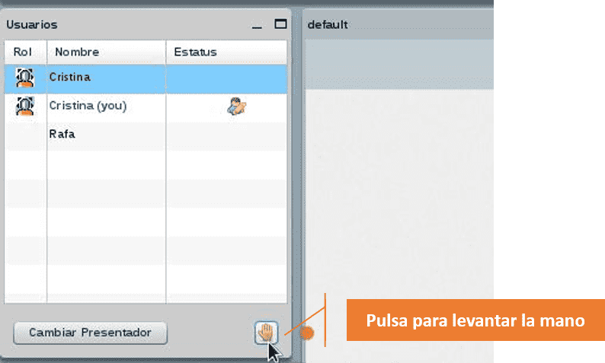Sort users by Estatus column header
This screenshot has height=363, width=605.
tap(227, 52)
